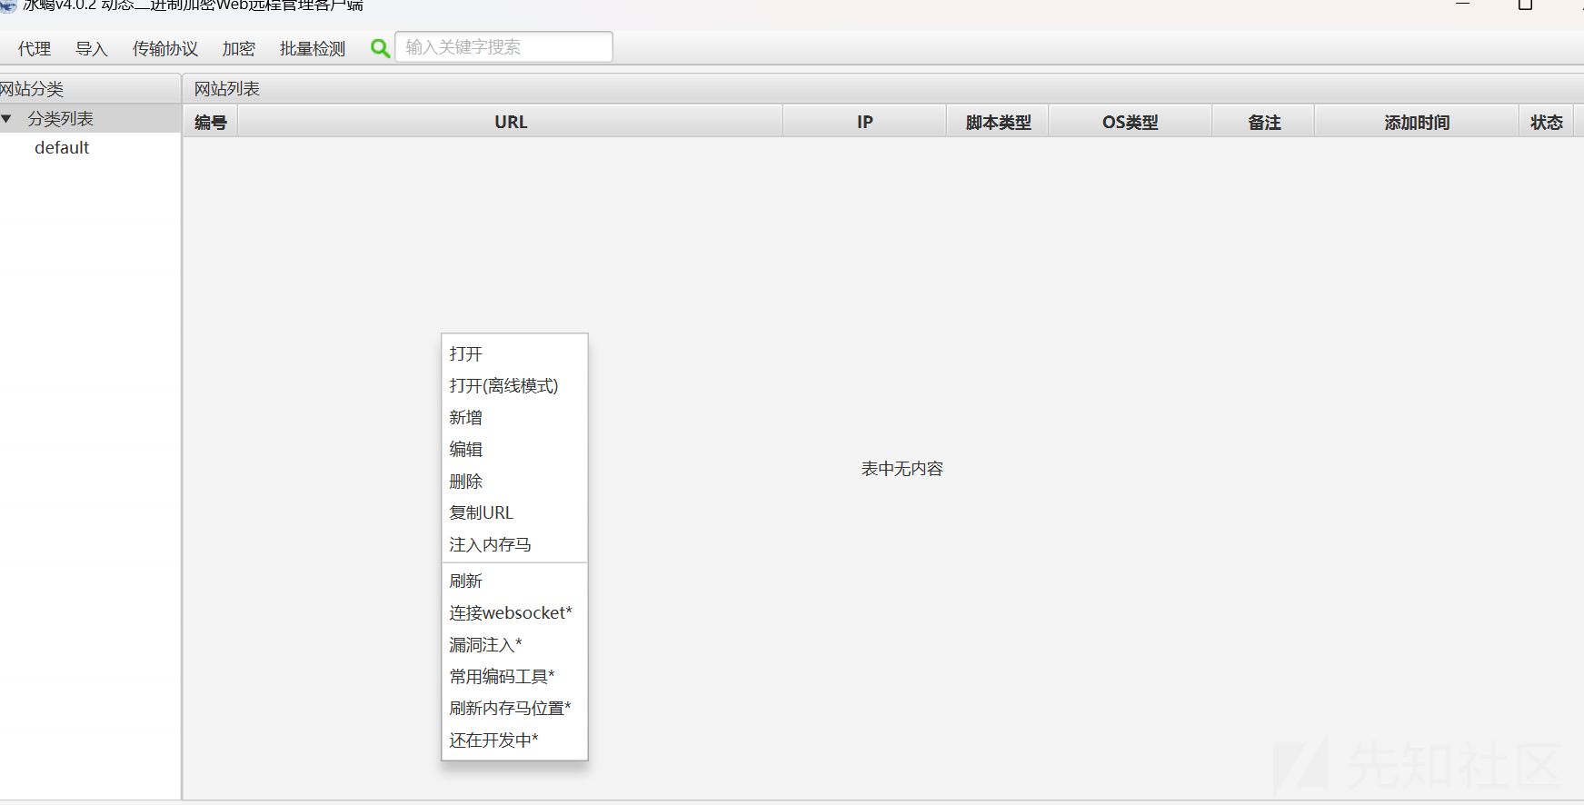Select 连接websocket* menu entry
Viewport: 1584px width, 805px height.
point(514,612)
